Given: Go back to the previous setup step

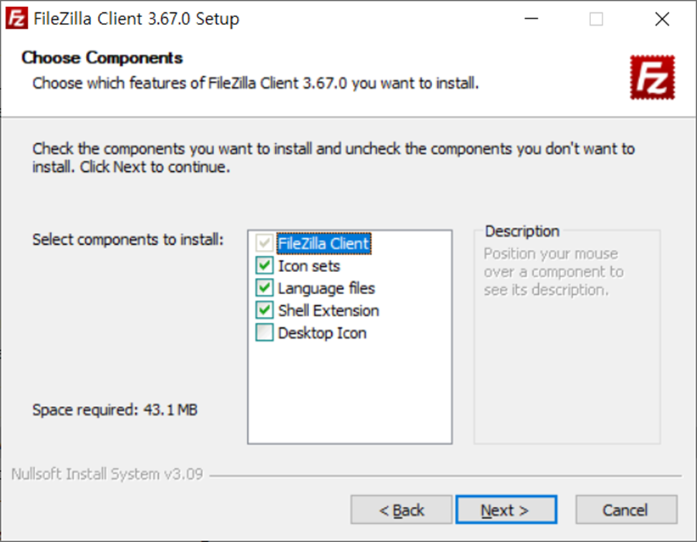Looking at the screenshot, I should click(x=401, y=510).
